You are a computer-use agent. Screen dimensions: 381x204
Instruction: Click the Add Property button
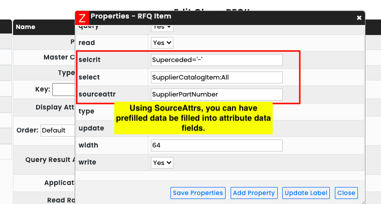pos(254,193)
